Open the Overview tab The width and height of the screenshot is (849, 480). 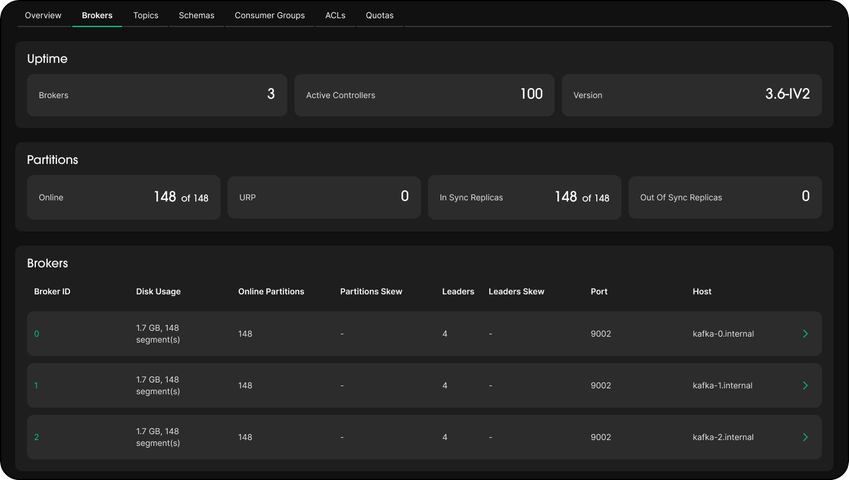tap(43, 15)
